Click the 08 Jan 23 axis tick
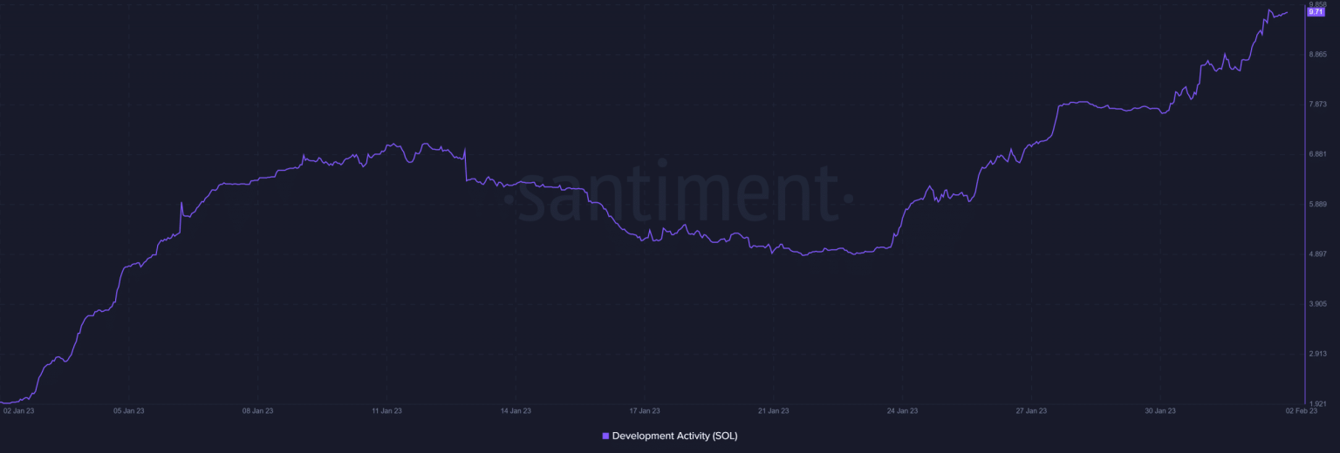This screenshot has width=1340, height=453. pyautogui.click(x=257, y=410)
